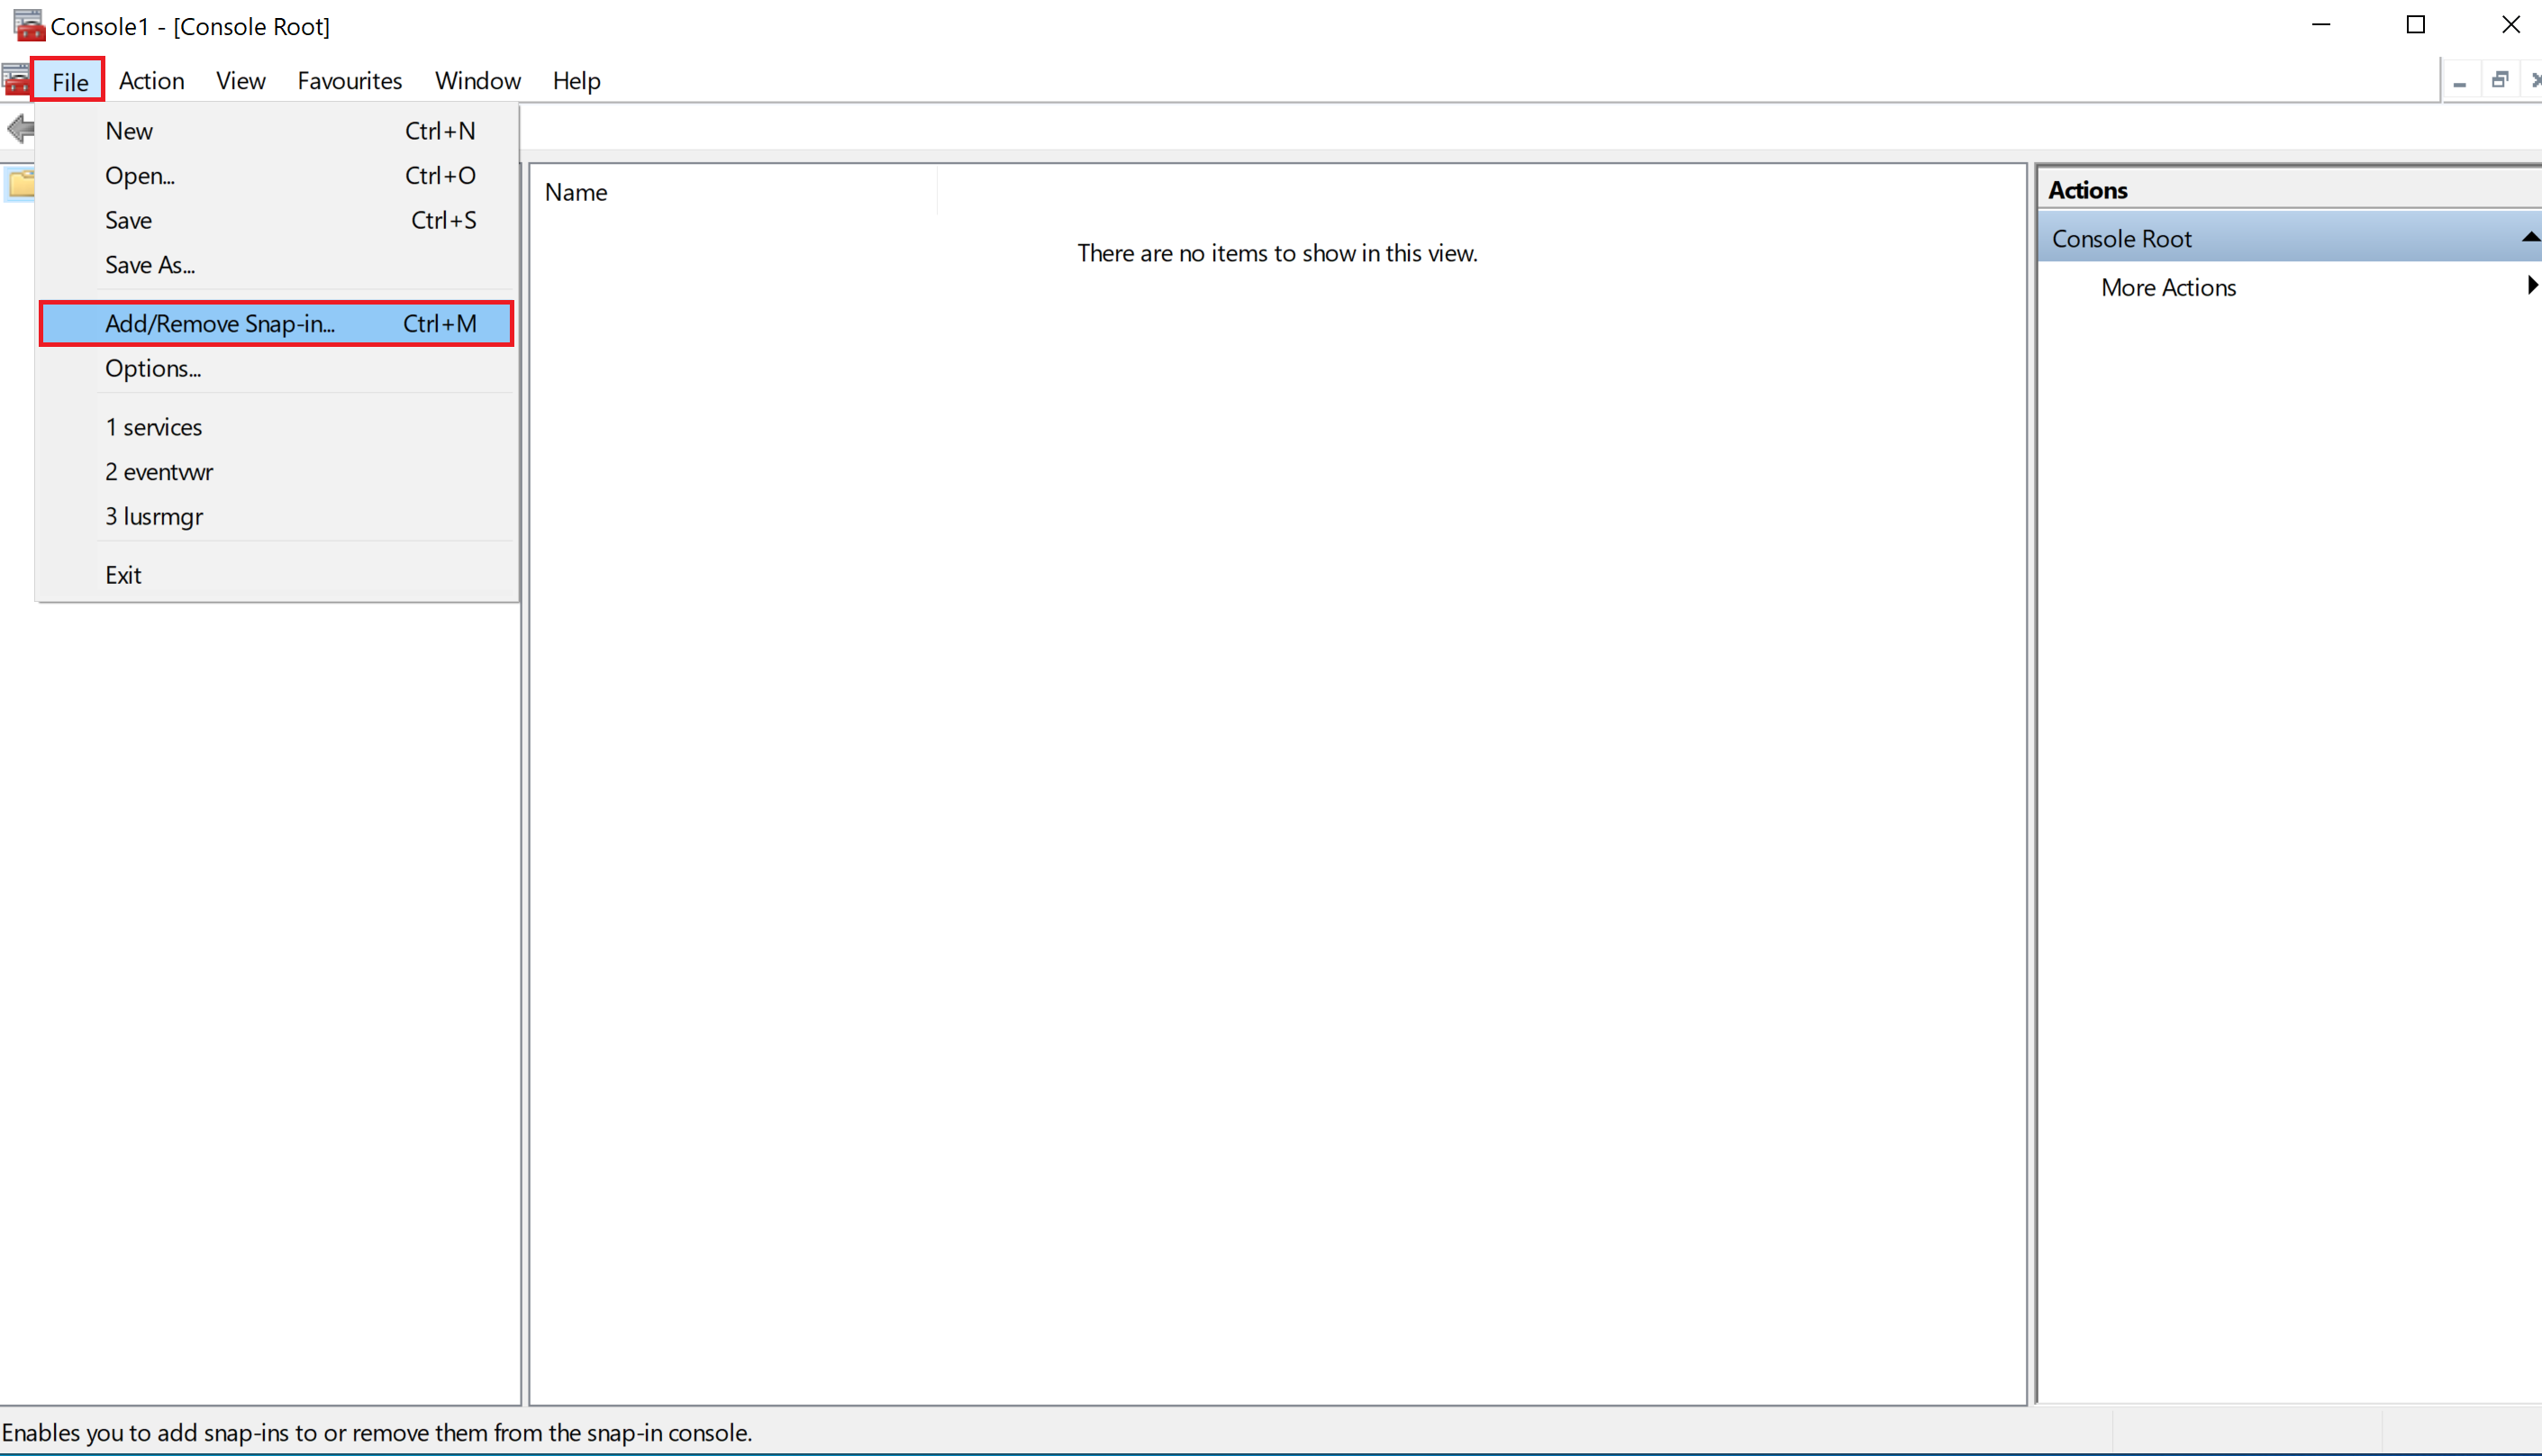Click More Actions in Actions pane

2167,288
